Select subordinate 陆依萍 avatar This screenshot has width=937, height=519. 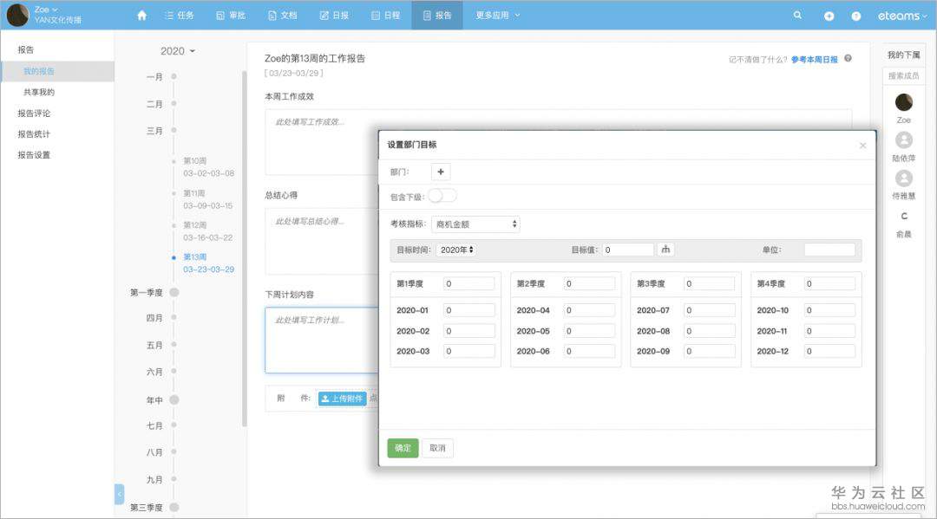point(903,140)
